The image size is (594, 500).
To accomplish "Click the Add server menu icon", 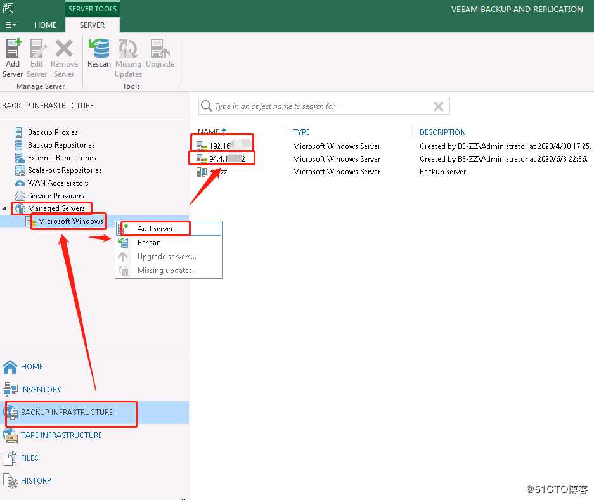I will tap(123, 228).
